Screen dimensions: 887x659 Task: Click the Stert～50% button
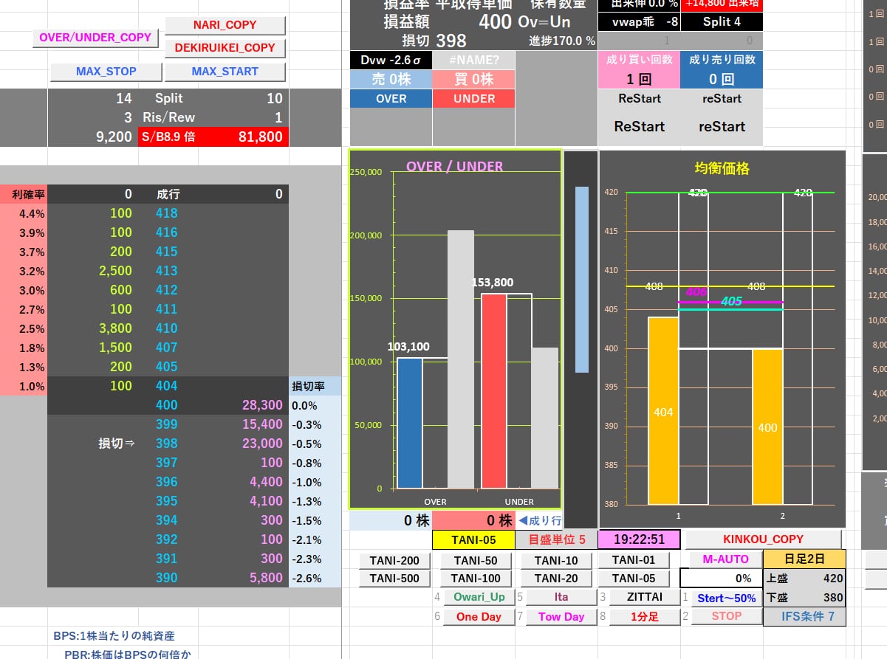click(727, 598)
